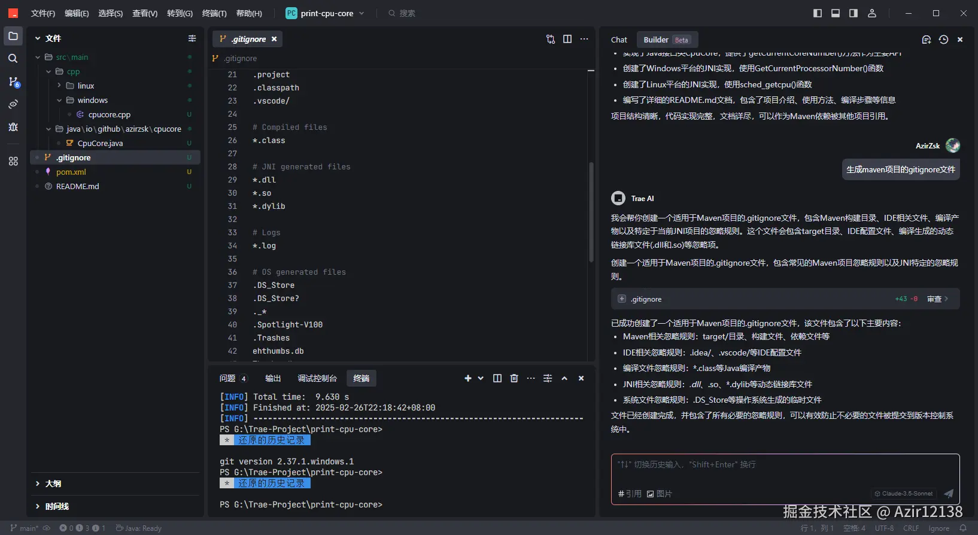Expand the linux folder
978x535 pixels.
59,86
